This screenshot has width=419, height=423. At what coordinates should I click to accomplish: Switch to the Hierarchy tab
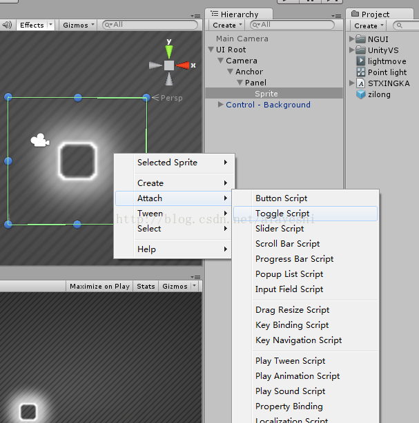pos(239,14)
